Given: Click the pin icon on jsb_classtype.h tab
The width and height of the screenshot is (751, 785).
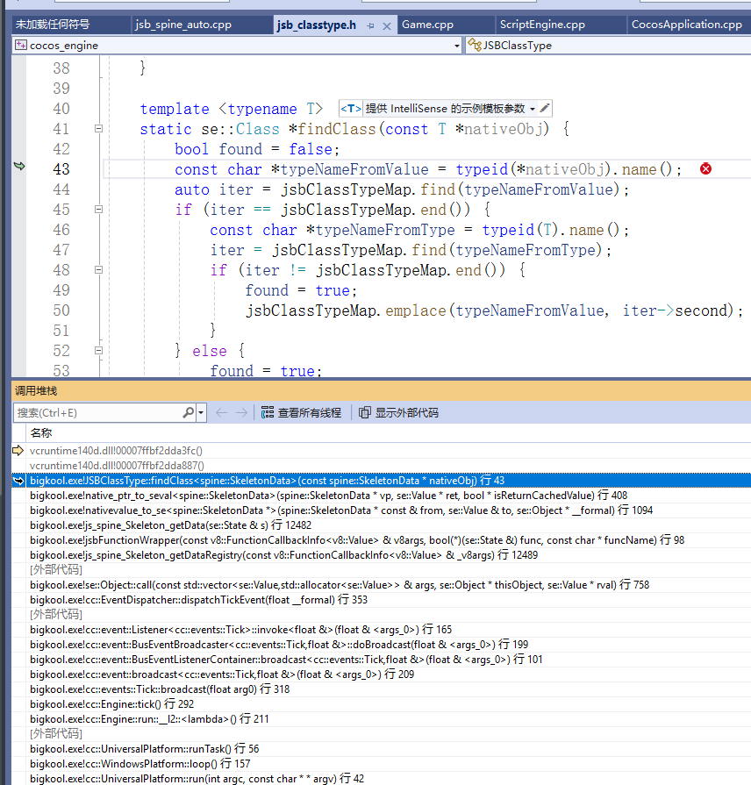Looking at the screenshot, I should [370, 25].
